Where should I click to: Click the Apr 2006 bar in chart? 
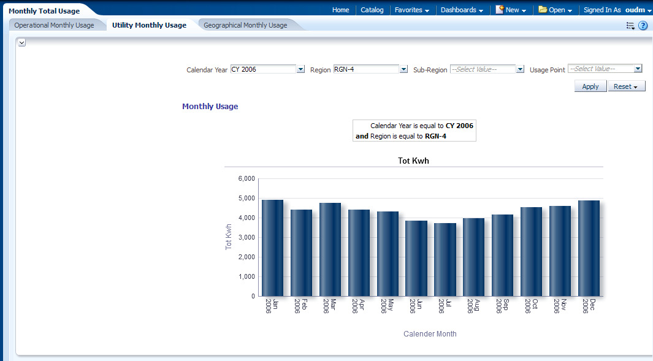click(x=359, y=253)
